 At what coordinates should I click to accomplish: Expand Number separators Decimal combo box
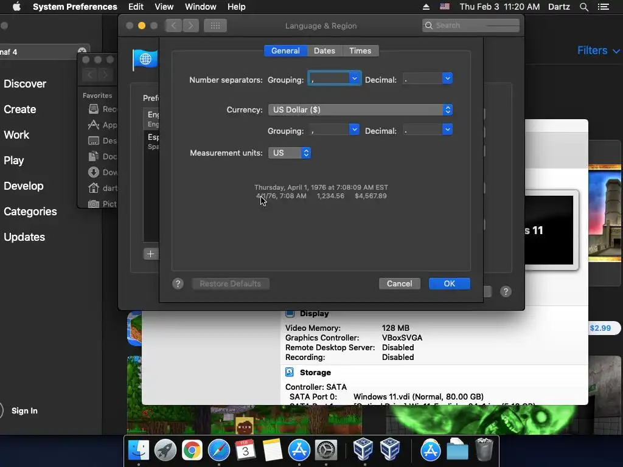coord(447,78)
